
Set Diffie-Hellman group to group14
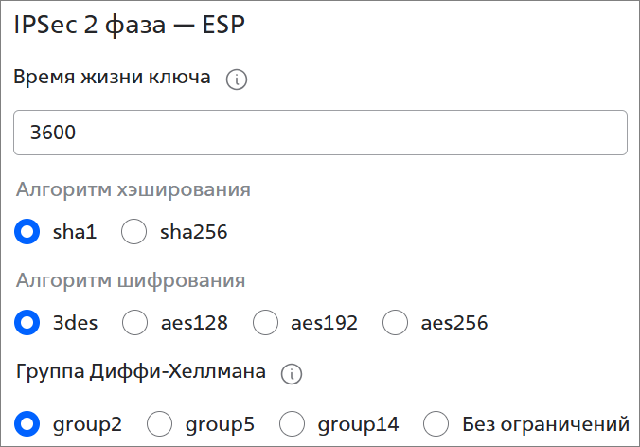292,423
